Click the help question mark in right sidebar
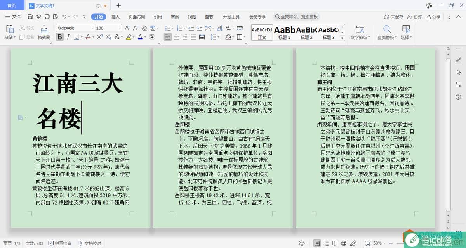The width and height of the screenshot is (466, 248). tap(459, 97)
